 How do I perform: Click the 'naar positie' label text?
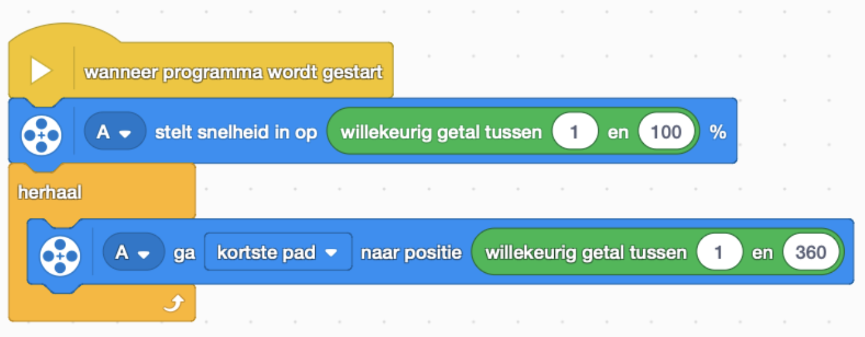coord(411,252)
